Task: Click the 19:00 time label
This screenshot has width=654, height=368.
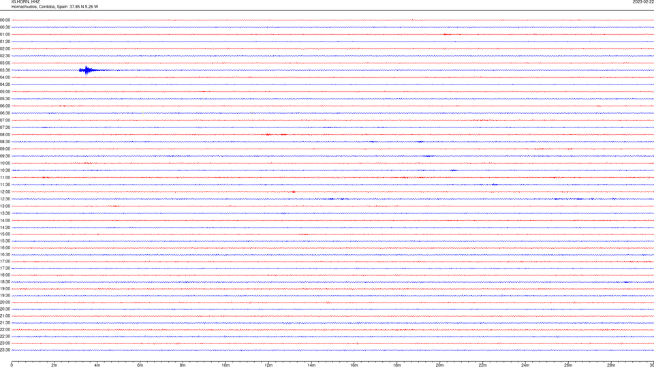Action: (5, 289)
